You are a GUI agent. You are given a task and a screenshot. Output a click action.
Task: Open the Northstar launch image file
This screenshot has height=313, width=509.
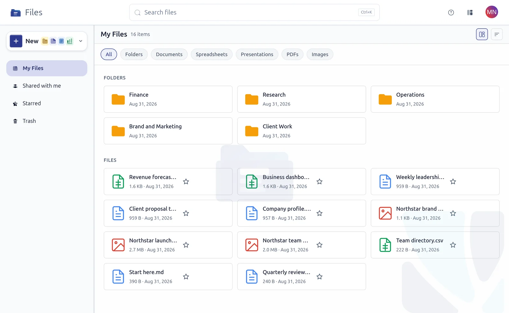[168, 245]
